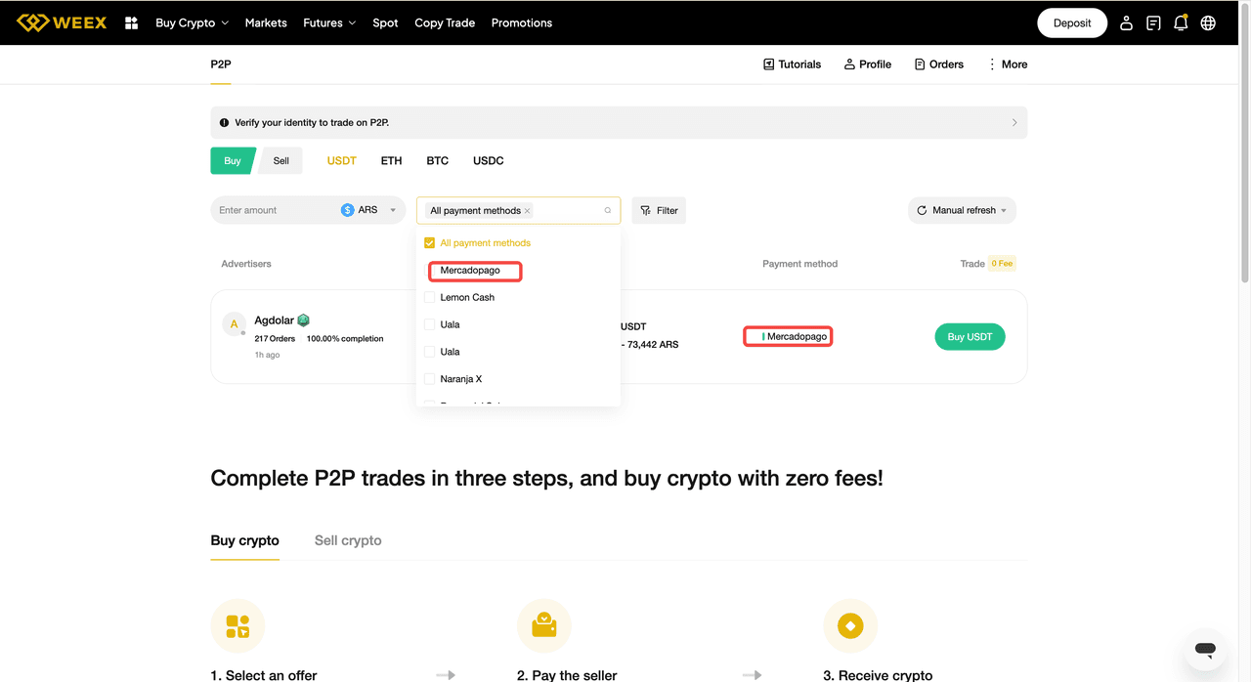Expand the identity verification banner arrow
This screenshot has height=682, width=1251.
1014,123
